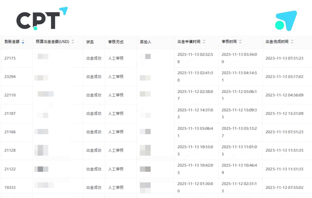Click request time 2025-11-13 10:55:05

195,150
